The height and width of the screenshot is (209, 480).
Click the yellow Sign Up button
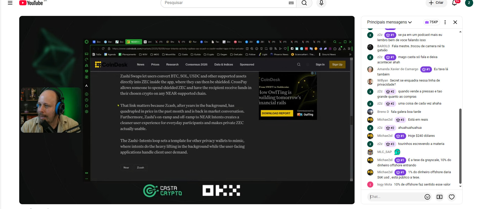click(337, 65)
